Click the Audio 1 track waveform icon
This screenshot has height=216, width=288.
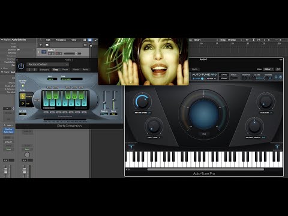pos(44,52)
